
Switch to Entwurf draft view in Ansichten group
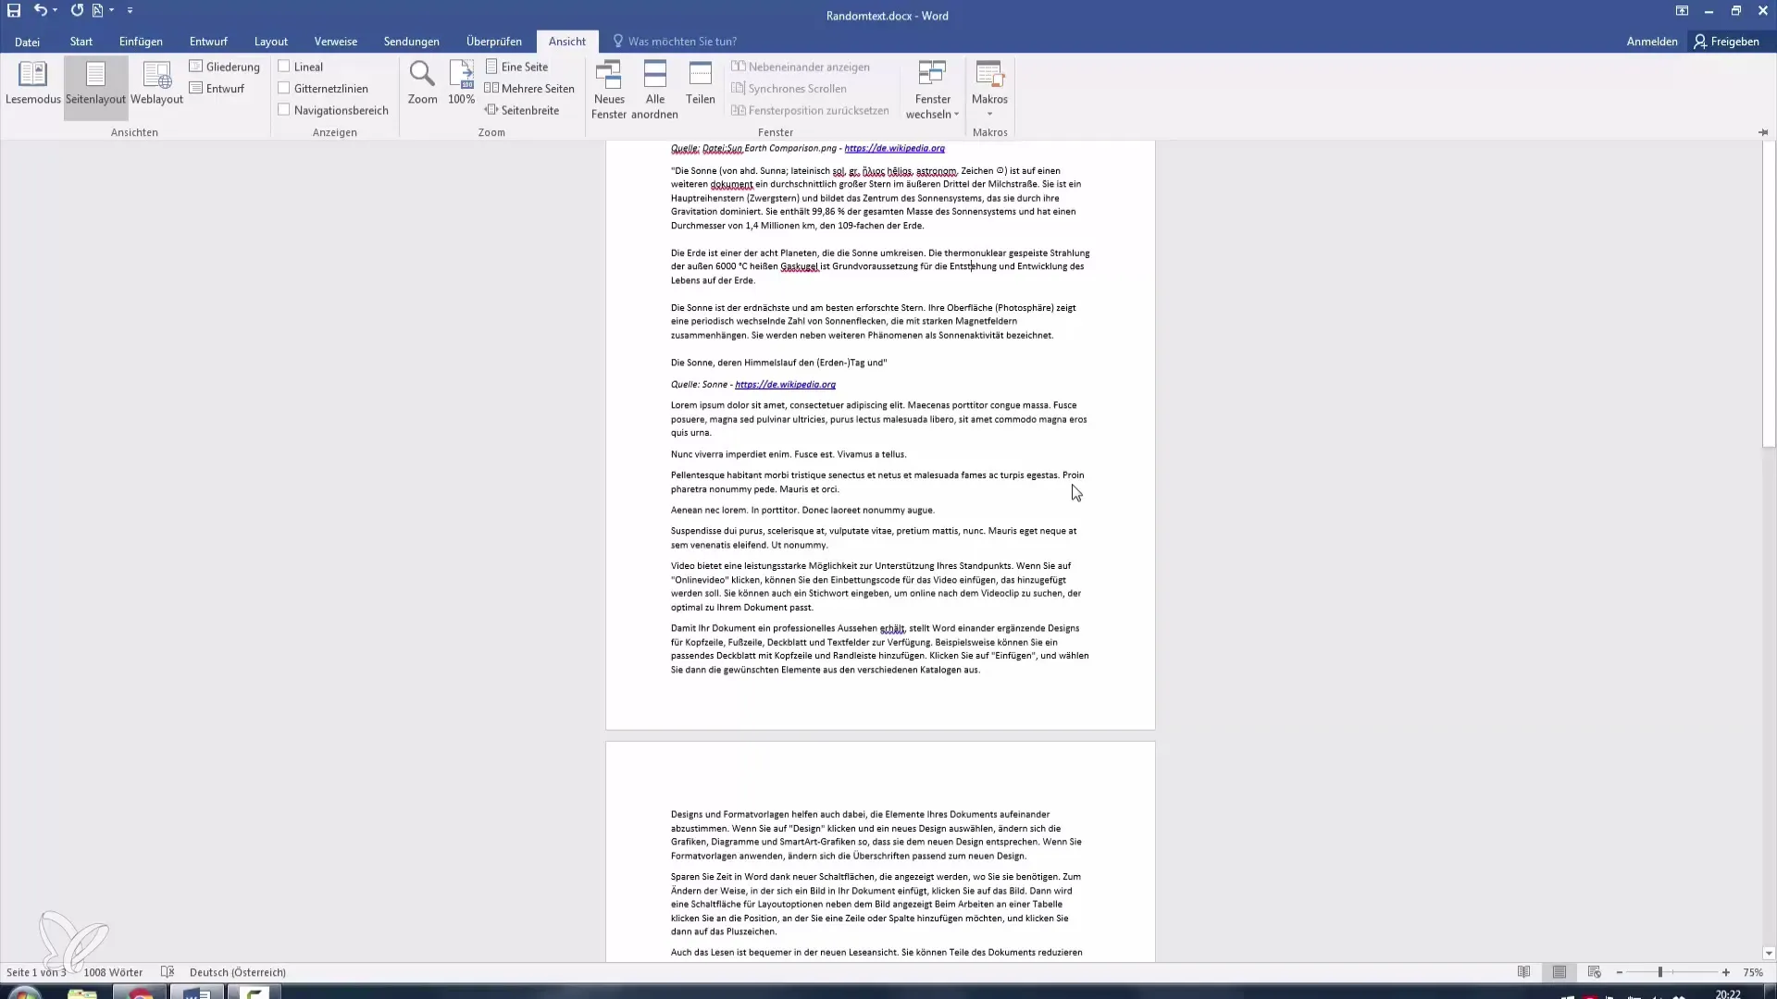tap(217, 89)
